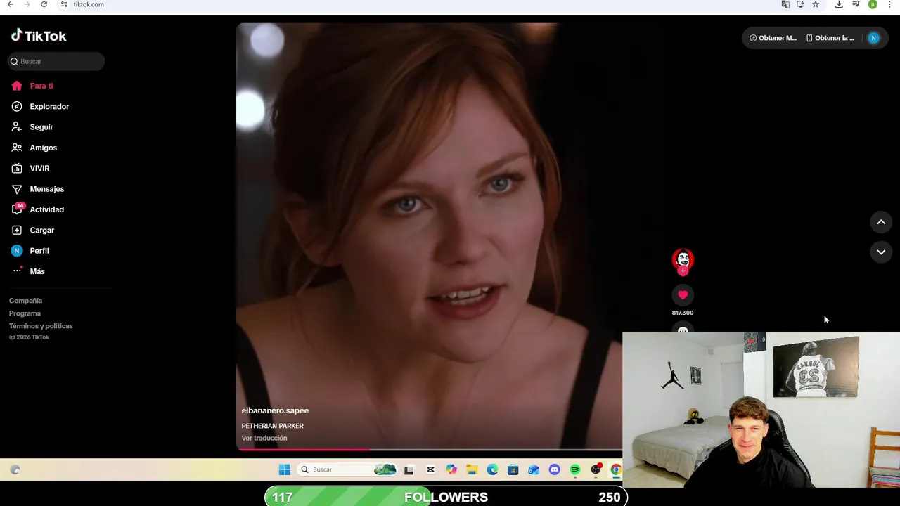This screenshot has height=506, width=900.
Task: Open the blue N profile avatar menu
Action: tap(874, 38)
